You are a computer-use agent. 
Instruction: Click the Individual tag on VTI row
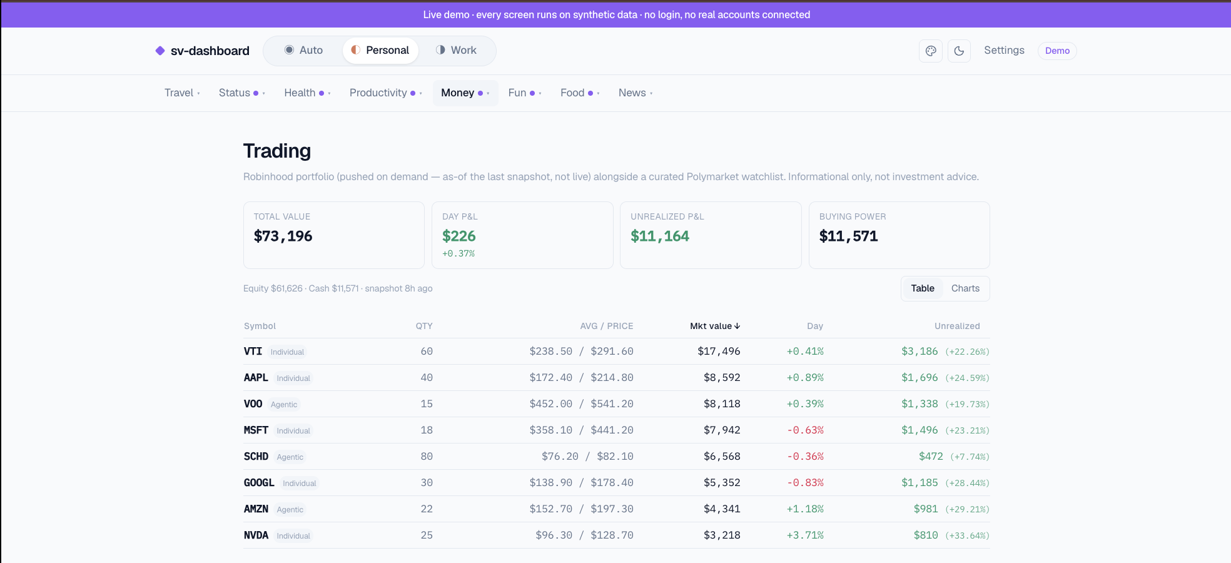point(287,352)
